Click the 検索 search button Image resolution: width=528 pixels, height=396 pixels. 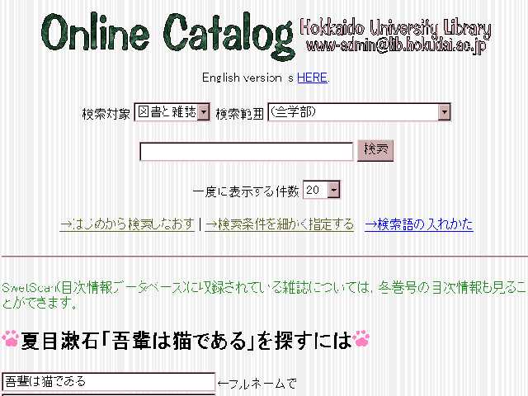tap(375, 150)
